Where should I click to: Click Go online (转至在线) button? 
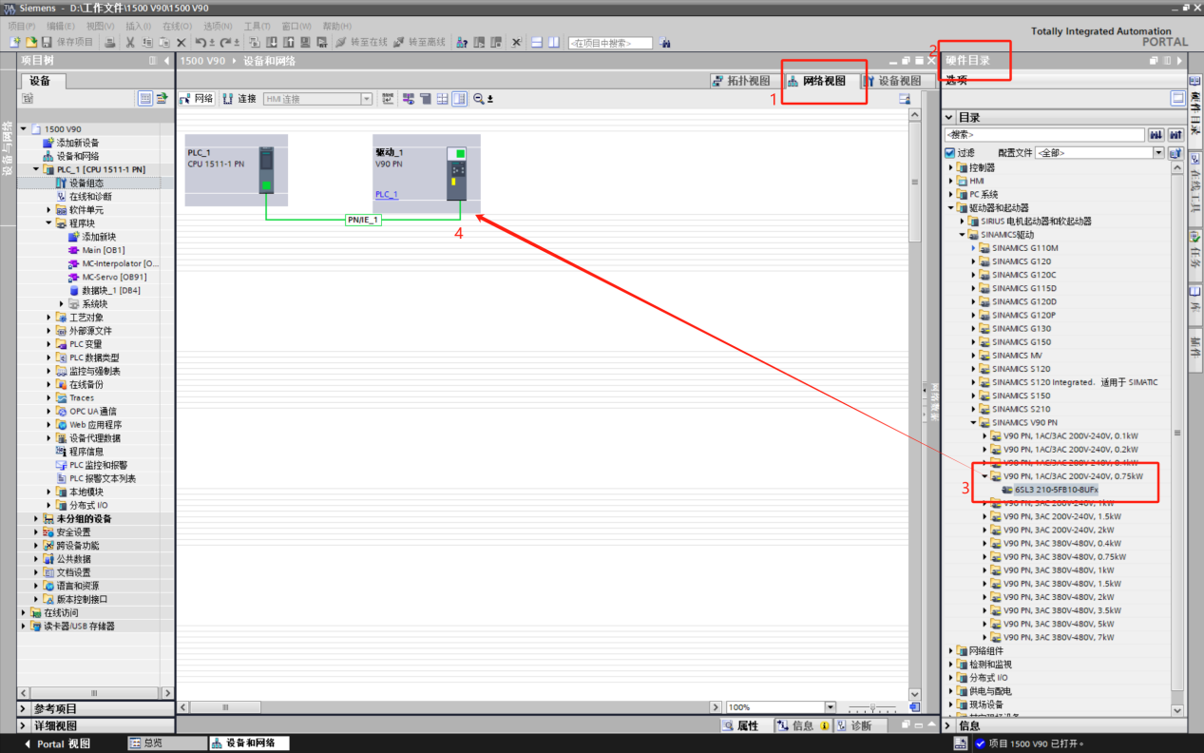pyautogui.click(x=361, y=43)
